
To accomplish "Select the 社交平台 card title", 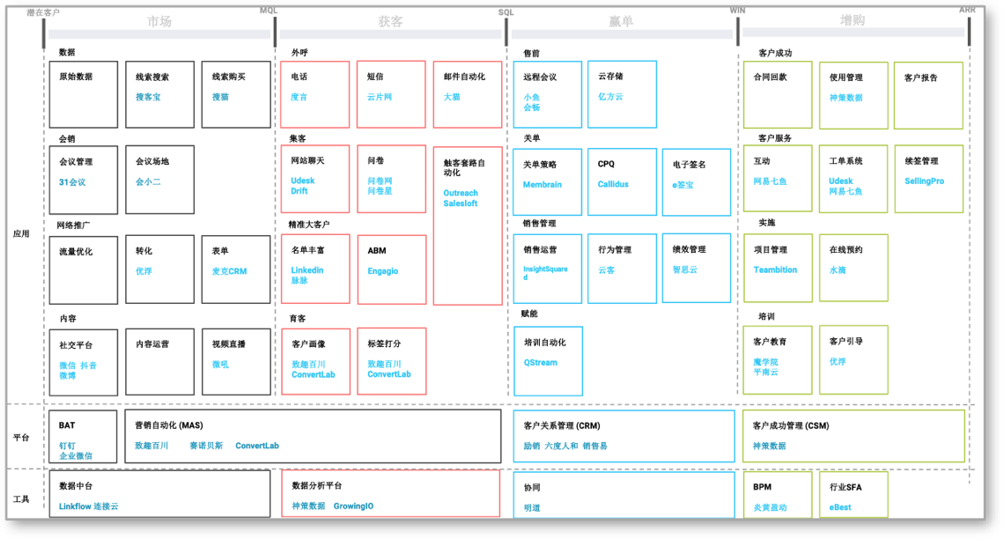I will pos(76,345).
